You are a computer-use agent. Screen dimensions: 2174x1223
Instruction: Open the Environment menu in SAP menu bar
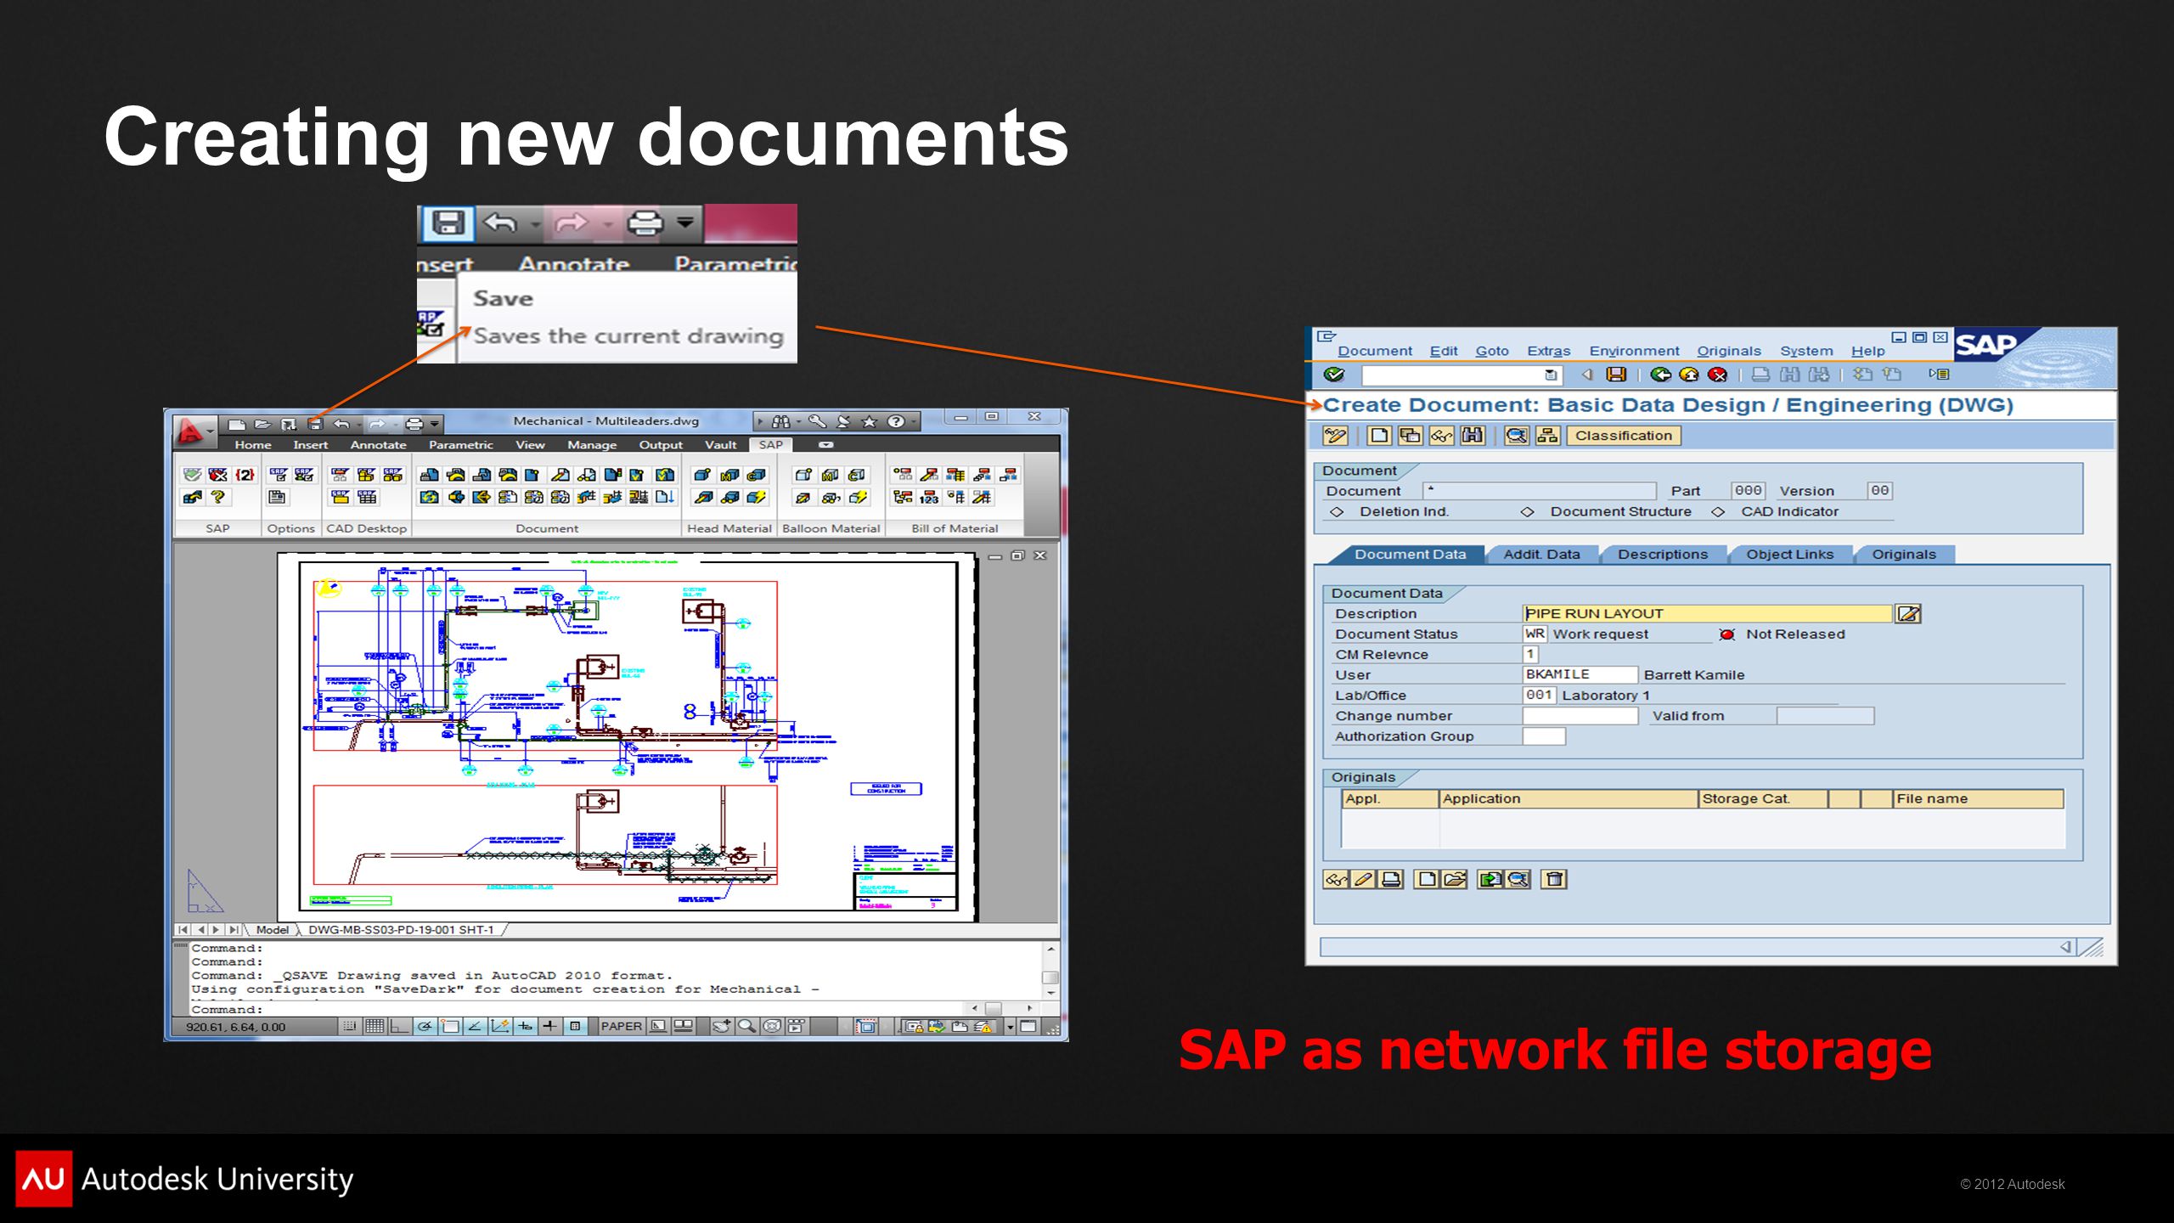point(1634,351)
